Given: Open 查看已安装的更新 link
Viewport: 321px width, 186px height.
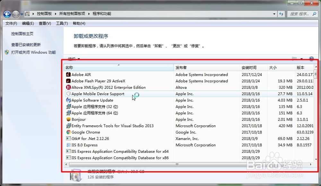Looking at the screenshot, I should [26, 45].
